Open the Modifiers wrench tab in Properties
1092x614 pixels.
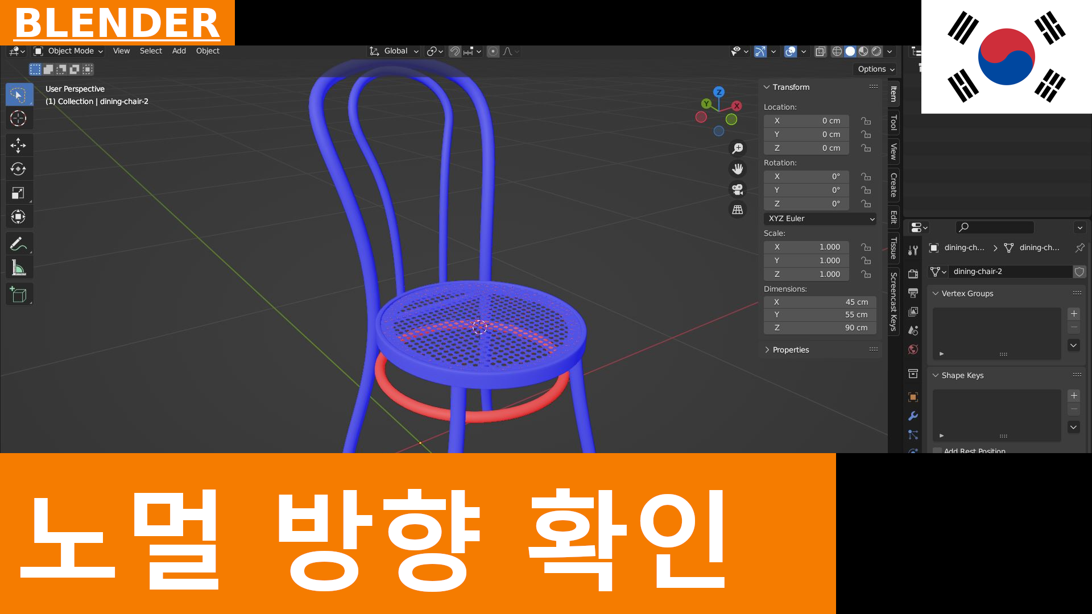pos(913,416)
